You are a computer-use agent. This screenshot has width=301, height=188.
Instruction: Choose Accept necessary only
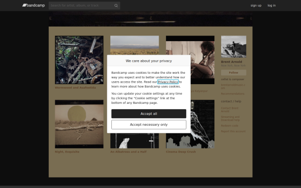point(149,125)
